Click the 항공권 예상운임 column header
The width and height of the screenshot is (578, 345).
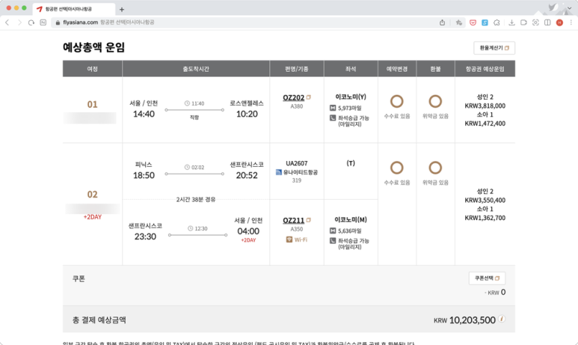(485, 69)
